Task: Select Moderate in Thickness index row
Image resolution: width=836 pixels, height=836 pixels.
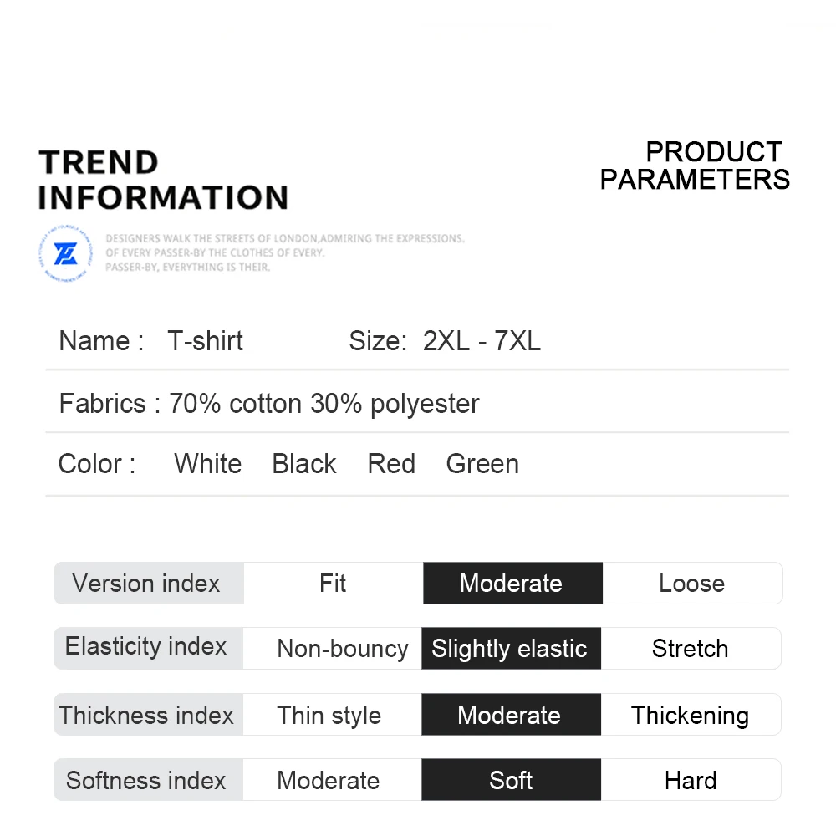Action: tap(509, 716)
